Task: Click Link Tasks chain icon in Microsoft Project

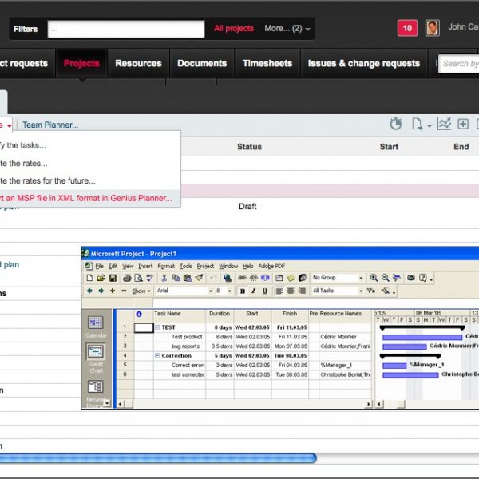Action: tap(242, 278)
